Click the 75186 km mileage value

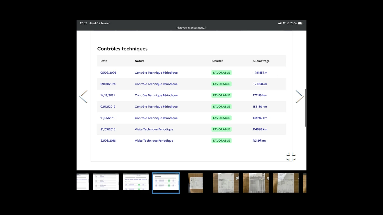(x=259, y=141)
